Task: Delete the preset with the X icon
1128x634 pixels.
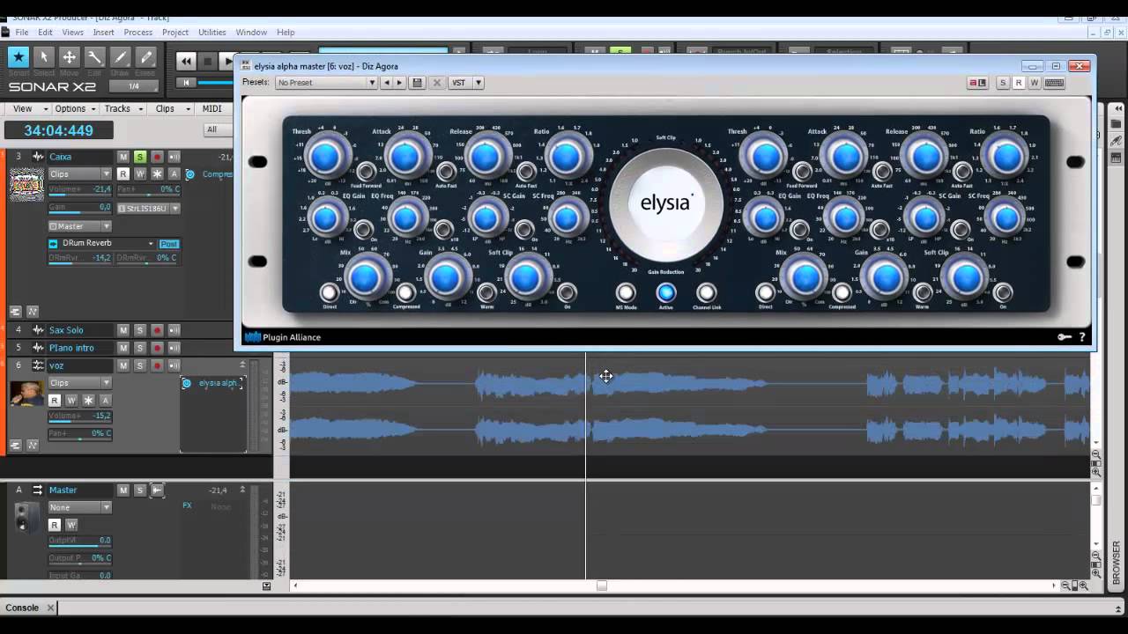Action: pyautogui.click(x=436, y=83)
